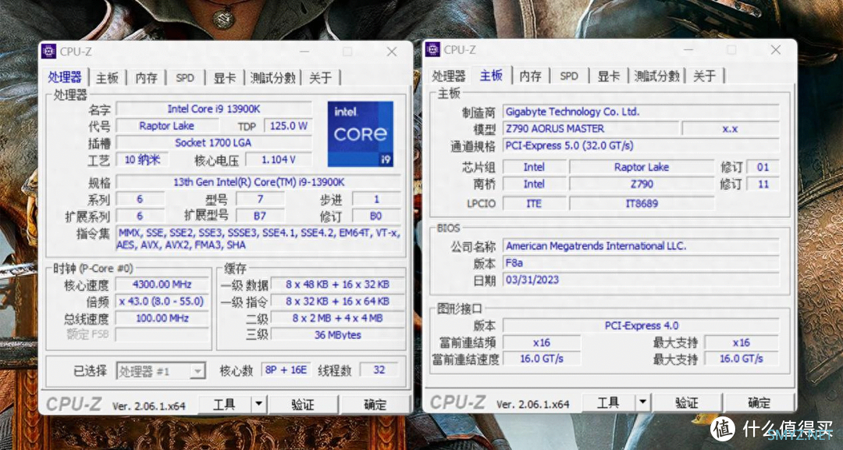843x450 pixels.
Task: Open the 測試分數 tab in the right CPU-Z window
Action: (x=657, y=76)
